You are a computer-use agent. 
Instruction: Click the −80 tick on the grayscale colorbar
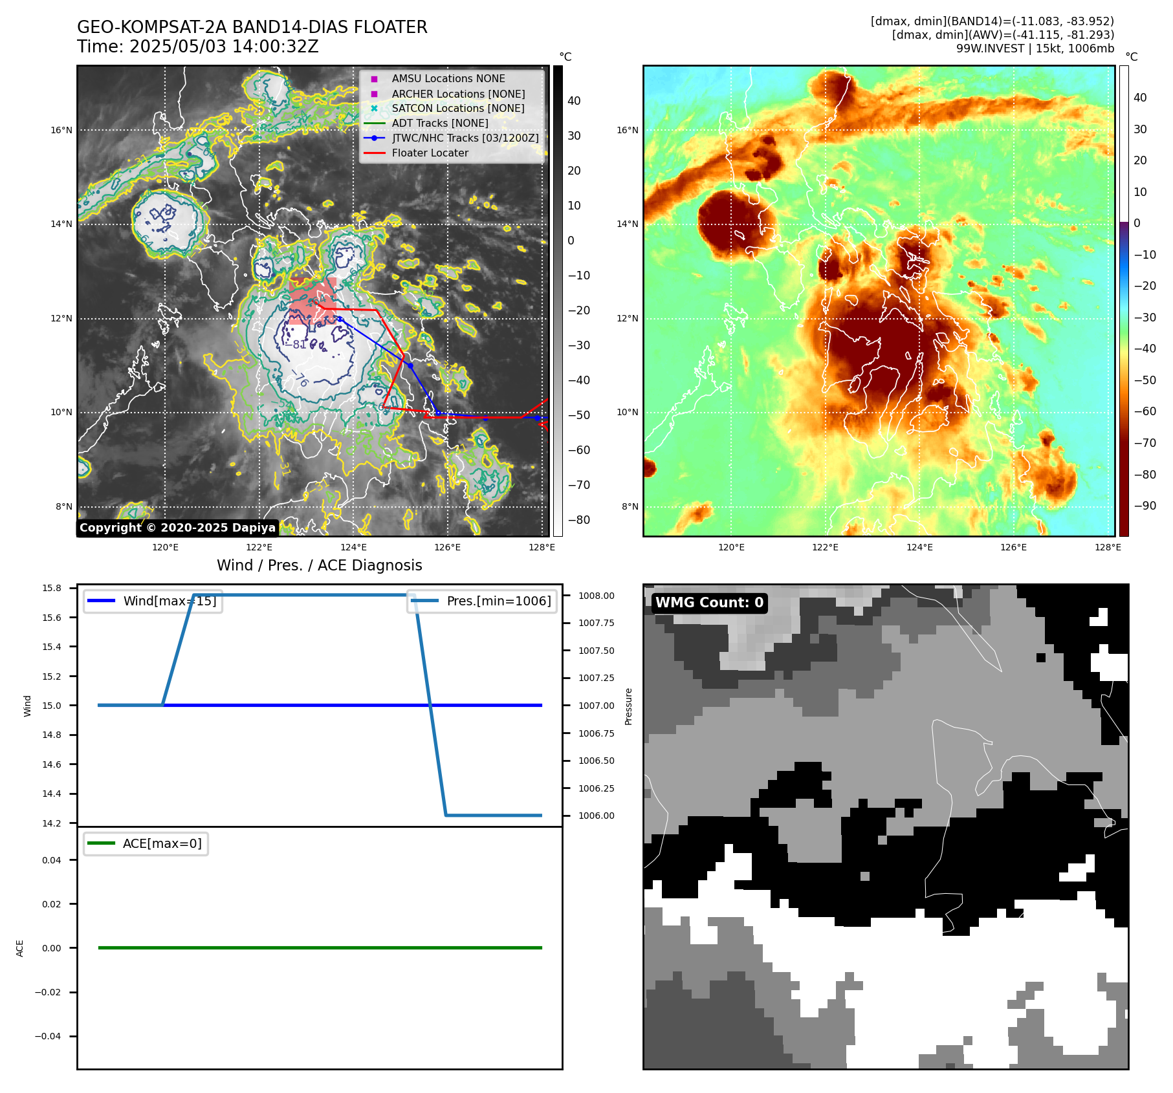pos(578,520)
